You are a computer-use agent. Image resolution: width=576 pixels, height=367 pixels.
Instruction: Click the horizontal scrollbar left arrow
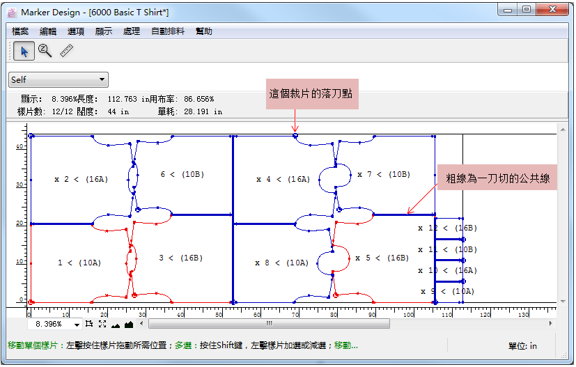coord(143,324)
